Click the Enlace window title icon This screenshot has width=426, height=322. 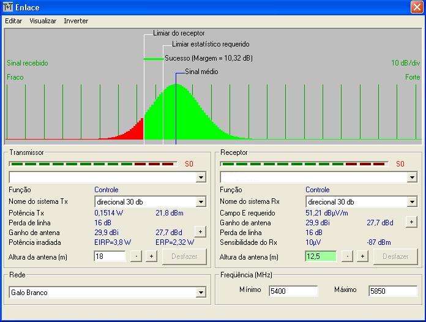[7, 7]
